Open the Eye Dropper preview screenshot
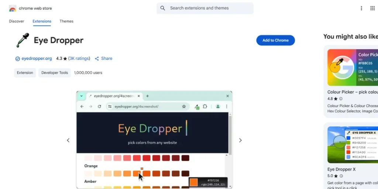The image size is (378, 189). (154, 140)
